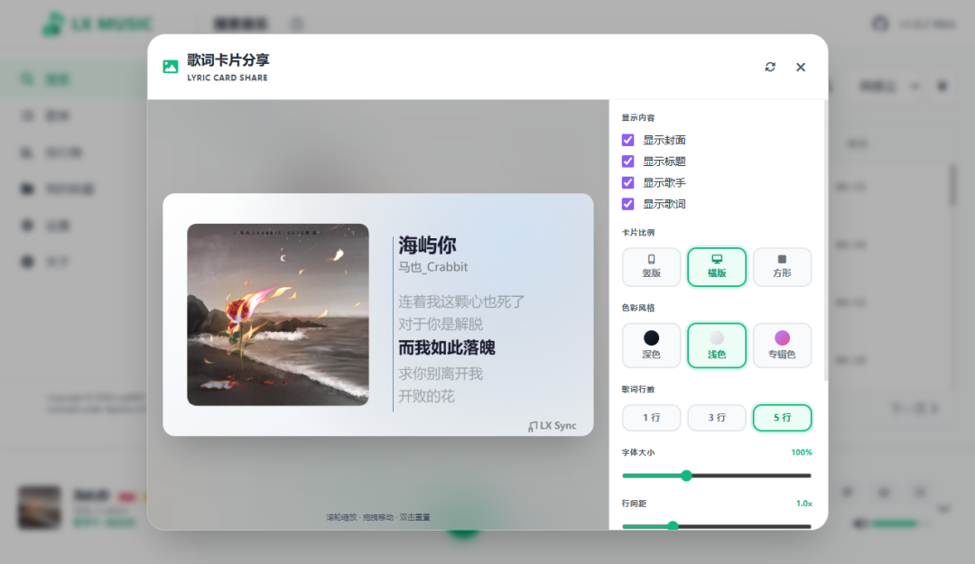Set lyric lines to 5 行
Image resolution: width=975 pixels, height=564 pixels.
(x=782, y=417)
